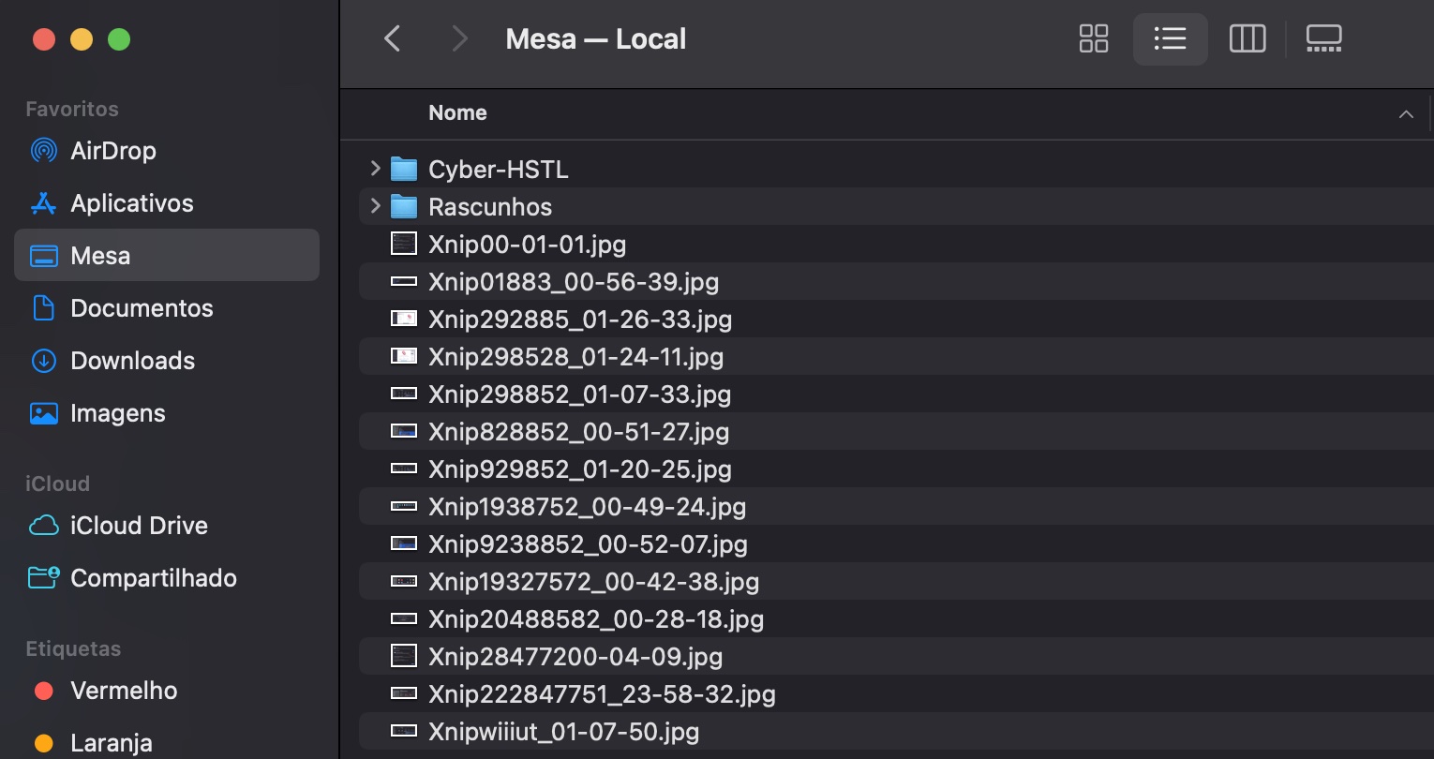
Task: Click the forward navigation arrow
Action: [x=458, y=38]
